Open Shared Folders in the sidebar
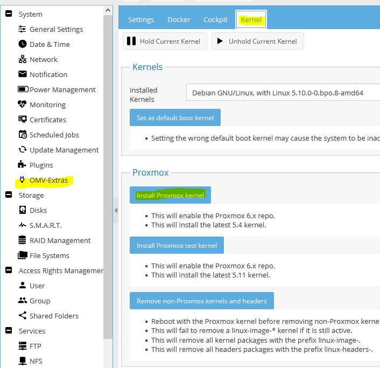The image size is (380, 368). 54,316
